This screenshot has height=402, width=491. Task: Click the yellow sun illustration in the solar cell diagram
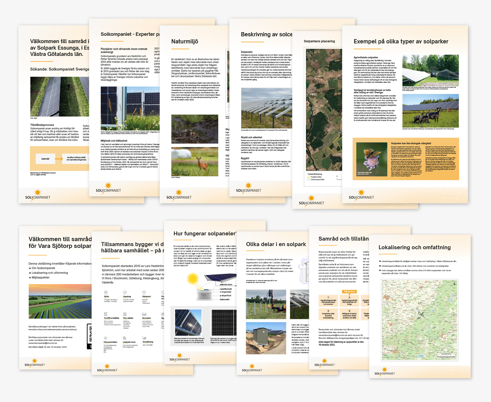click(x=193, y=279)
